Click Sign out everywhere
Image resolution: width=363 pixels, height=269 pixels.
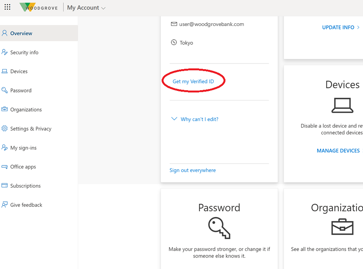pos(192,170)
